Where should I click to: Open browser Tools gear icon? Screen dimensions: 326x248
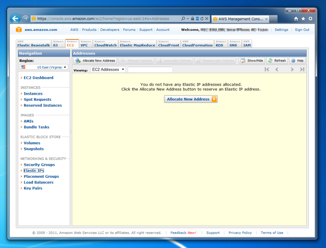[x=310, y=19]
